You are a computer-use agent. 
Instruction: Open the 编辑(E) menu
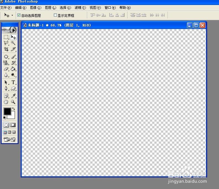[21, 8]
